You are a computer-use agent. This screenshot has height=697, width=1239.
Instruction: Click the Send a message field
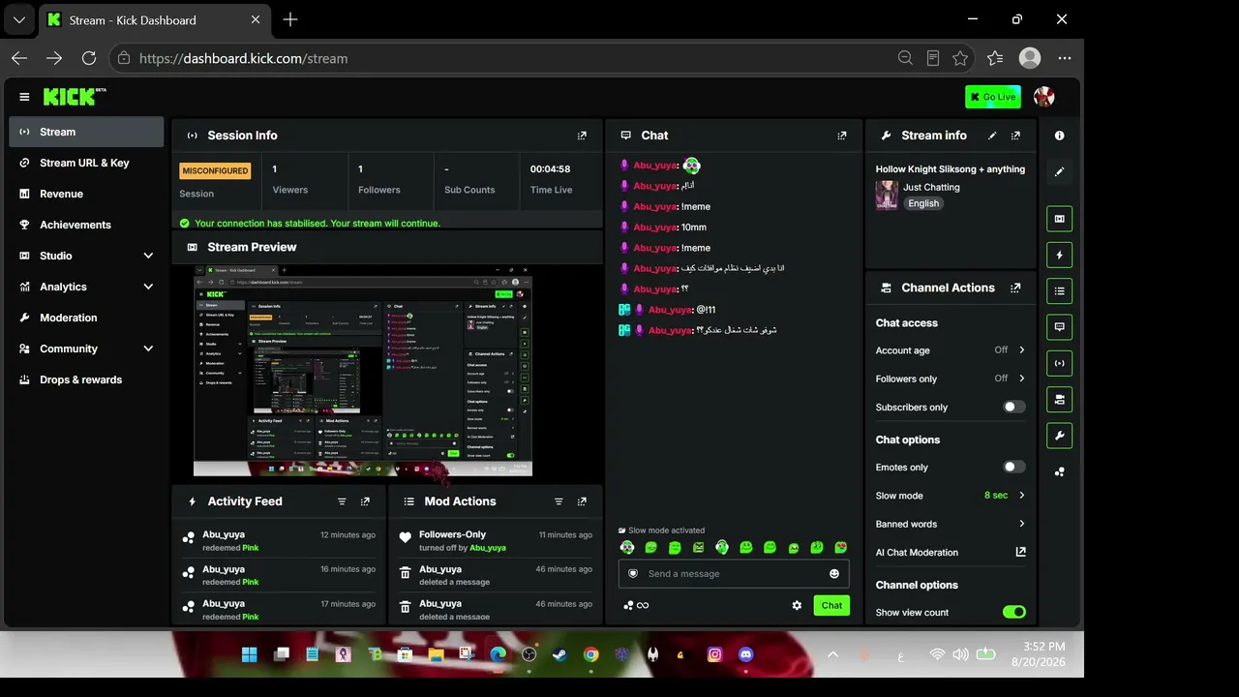coord(734,574)
